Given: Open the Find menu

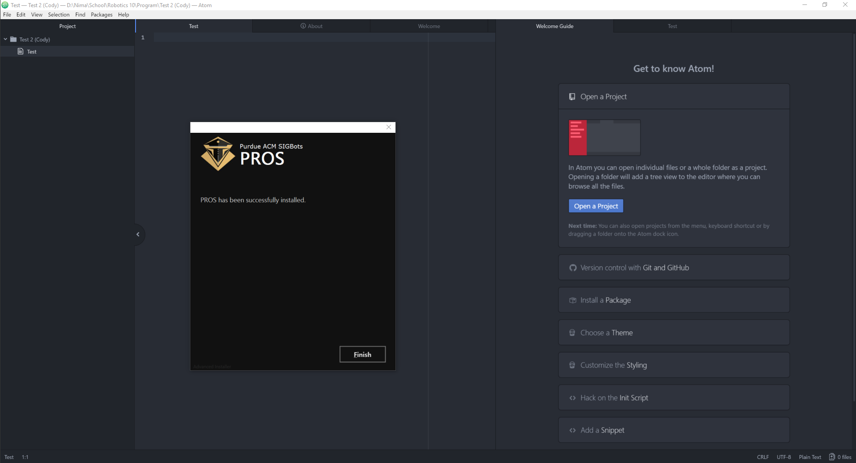Looking at the screenshot, I should coord(80,15).
